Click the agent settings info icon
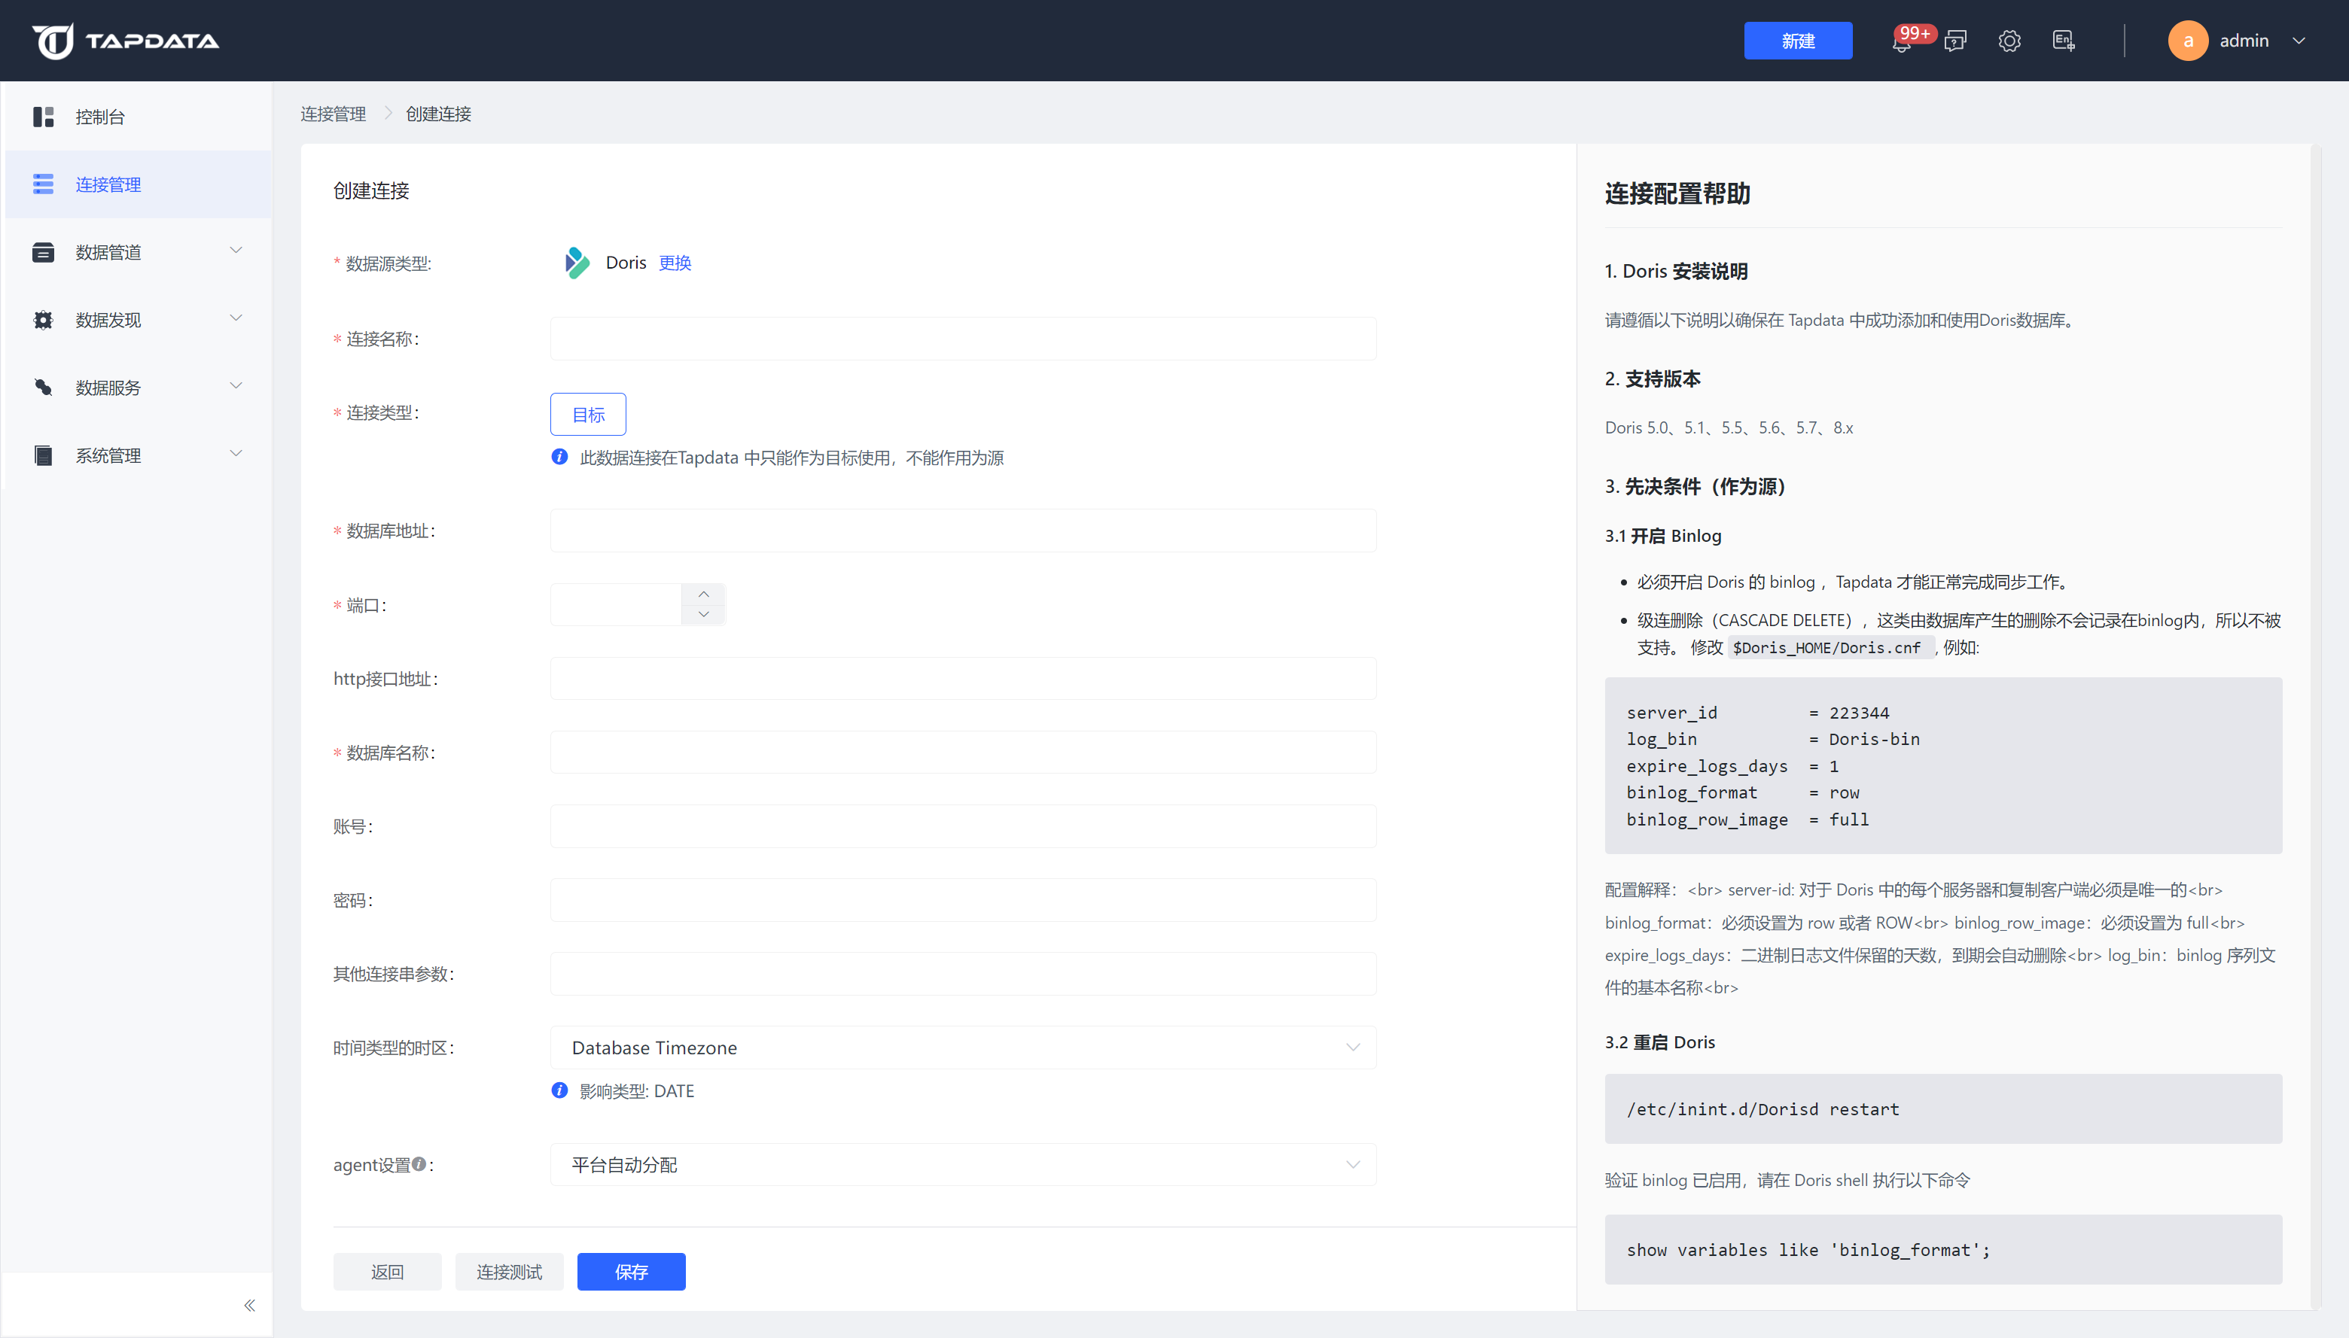The image size is (2349, 1338). click(419, 1163)
